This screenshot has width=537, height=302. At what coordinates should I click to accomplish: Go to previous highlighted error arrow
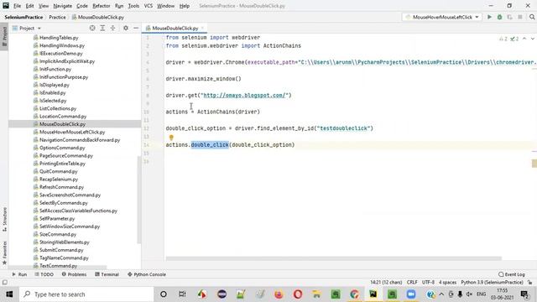(x=524, y=39)
